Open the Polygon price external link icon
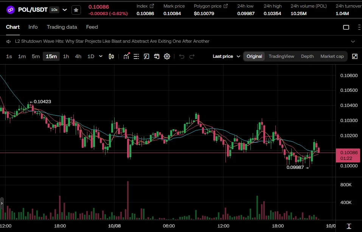 pos(225,6)
